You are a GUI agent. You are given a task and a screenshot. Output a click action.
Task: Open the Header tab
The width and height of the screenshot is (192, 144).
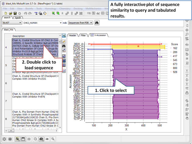pyautogui.click(x=73, y=35)
